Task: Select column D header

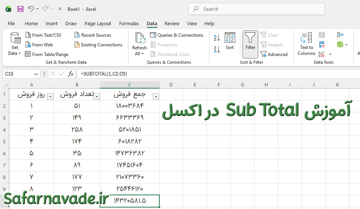Action: (x=171, y=85)
